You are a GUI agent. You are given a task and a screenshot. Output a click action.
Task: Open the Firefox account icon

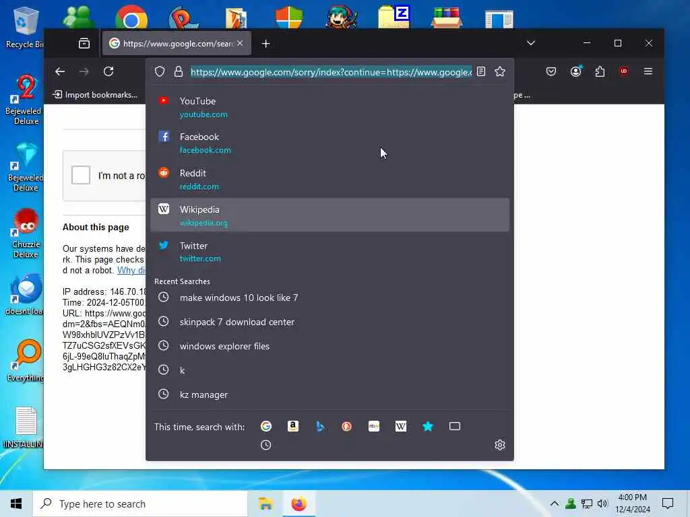[575, 71]
